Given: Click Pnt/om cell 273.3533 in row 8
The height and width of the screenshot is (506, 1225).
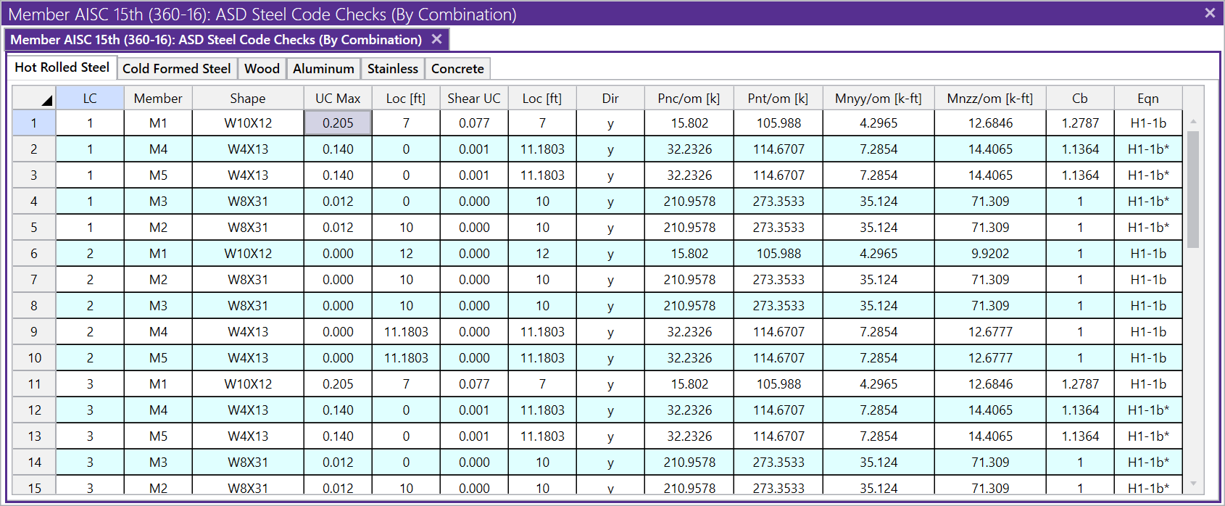Looking at the screenshot, I should 778,306.
